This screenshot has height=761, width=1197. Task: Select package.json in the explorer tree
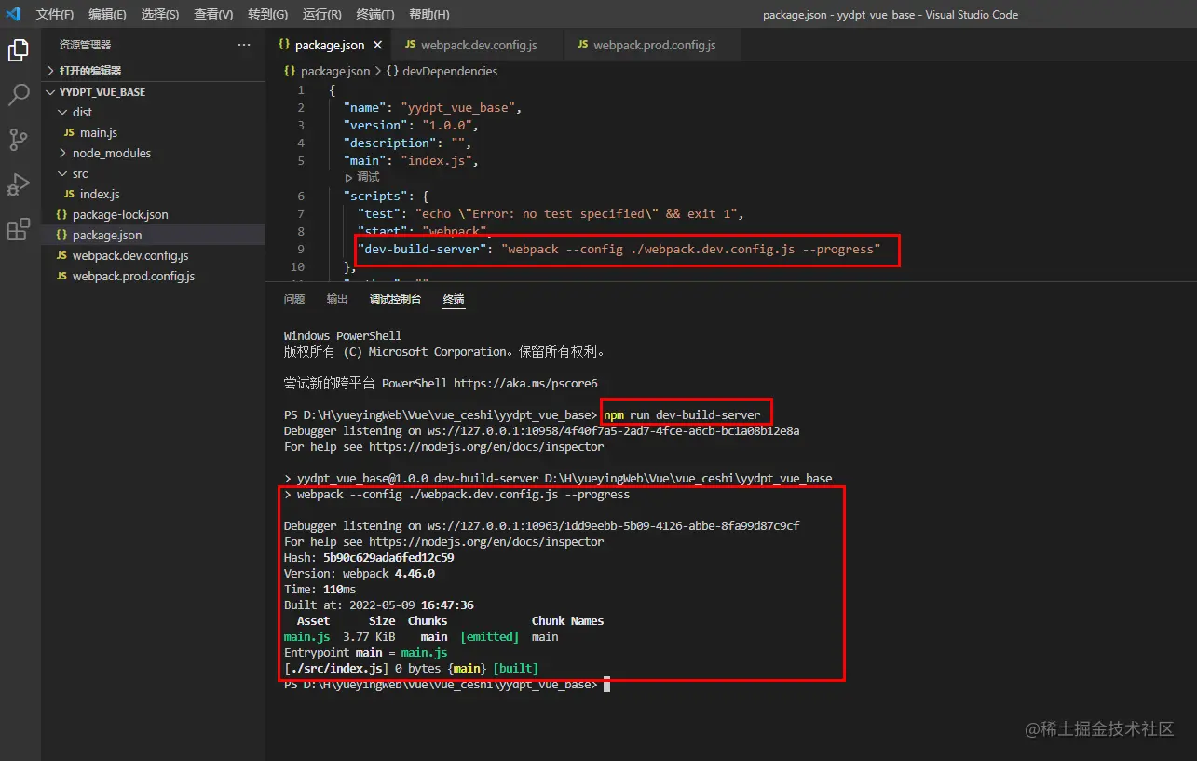154,236
